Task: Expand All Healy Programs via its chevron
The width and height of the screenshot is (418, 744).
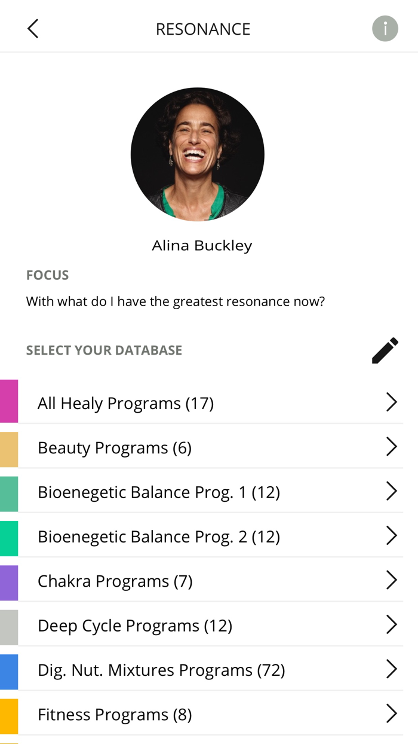Action: click(x=392, y=402)
